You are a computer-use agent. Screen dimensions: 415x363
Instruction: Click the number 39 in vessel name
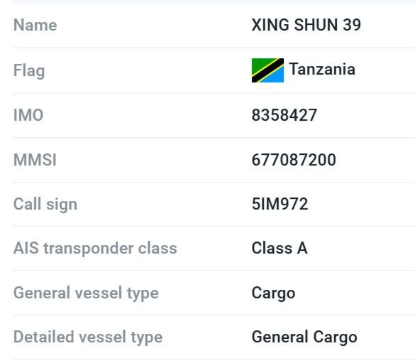coord(352,25)
